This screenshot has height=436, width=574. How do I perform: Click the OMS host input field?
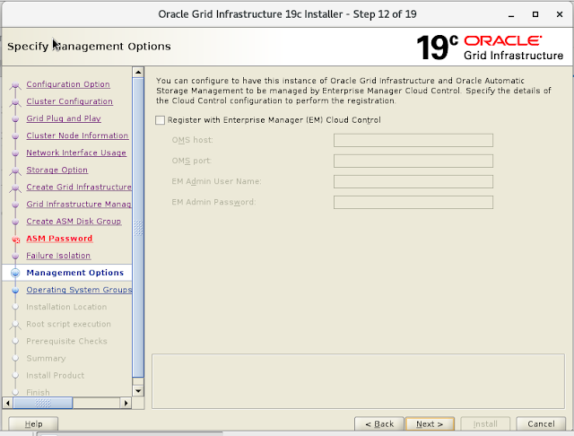(413, 140)
